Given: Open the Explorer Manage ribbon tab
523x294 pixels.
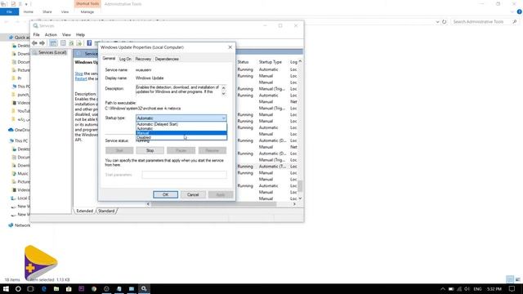Looking at the screenshot, I should [x=87, y=11].
